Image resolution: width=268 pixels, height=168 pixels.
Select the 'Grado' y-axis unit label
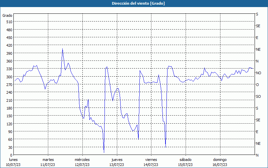coord(7,15)
